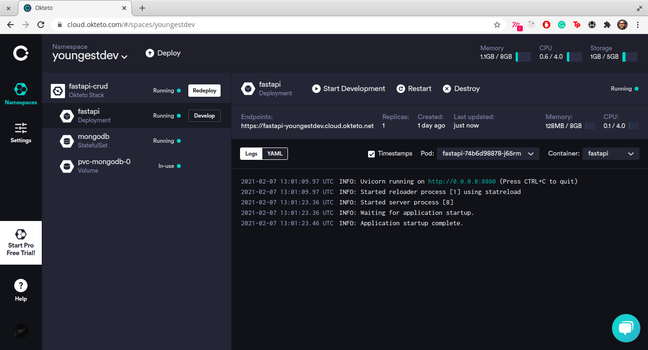Click the mongodb StatefulSet icon
The width and height of the screenshot is (648, 350).
pyautogui.click(x=67, y=141)
